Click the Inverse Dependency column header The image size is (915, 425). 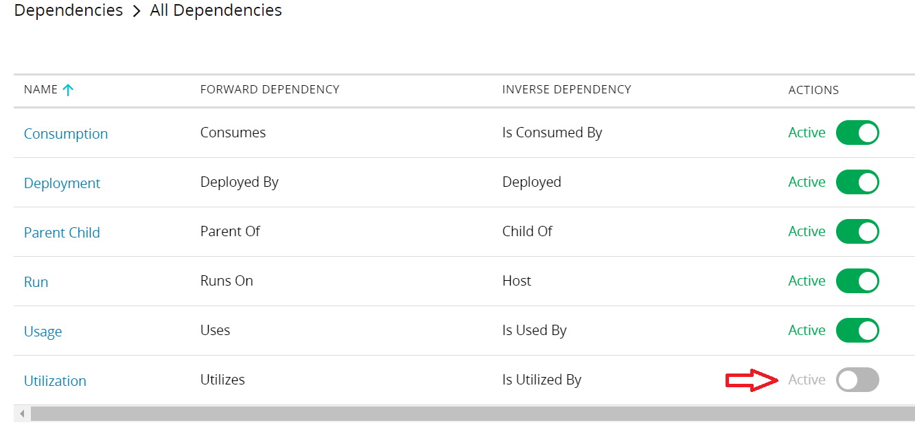pos(566,90)
